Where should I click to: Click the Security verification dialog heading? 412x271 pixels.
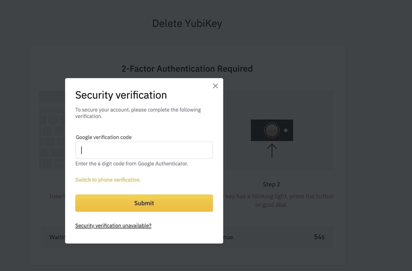pos(121,95)
